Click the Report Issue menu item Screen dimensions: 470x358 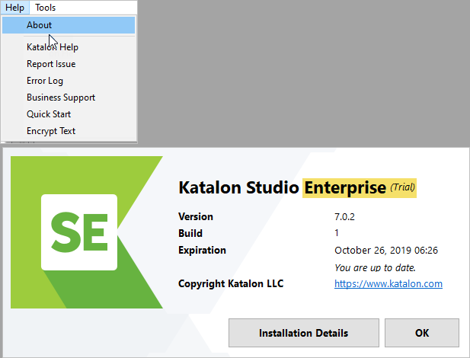pyautogui.click(x=51, y=64)
